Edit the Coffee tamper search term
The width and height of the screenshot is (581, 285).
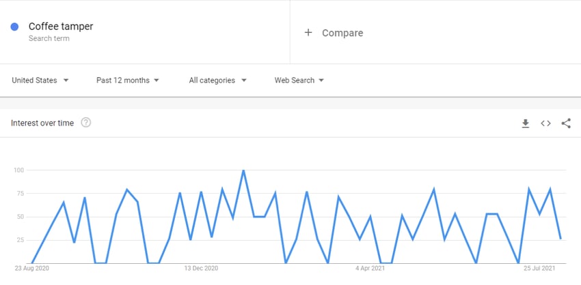61,26
